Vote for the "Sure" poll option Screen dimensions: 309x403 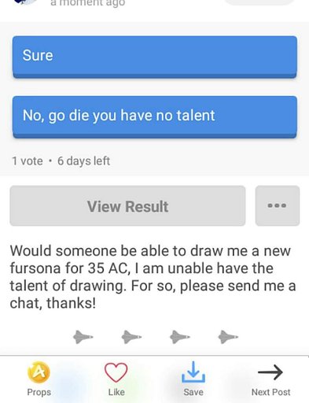(155, 57)
